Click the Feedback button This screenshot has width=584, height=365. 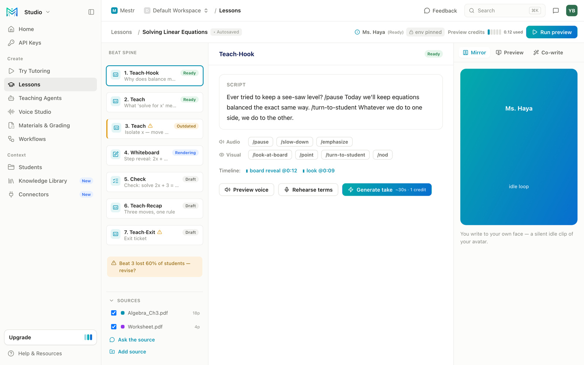(440, 11)
